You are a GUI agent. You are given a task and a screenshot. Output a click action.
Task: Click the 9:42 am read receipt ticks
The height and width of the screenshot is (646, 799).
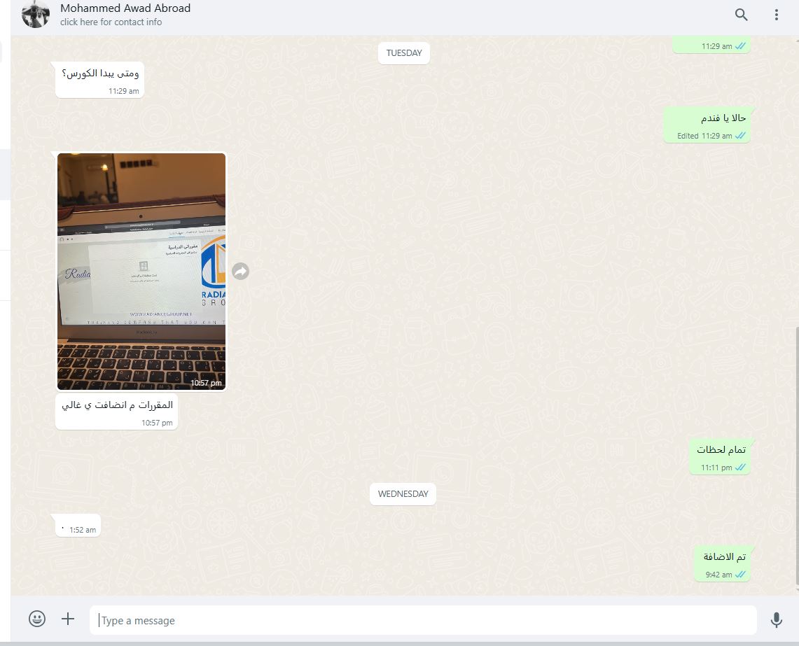740,574
